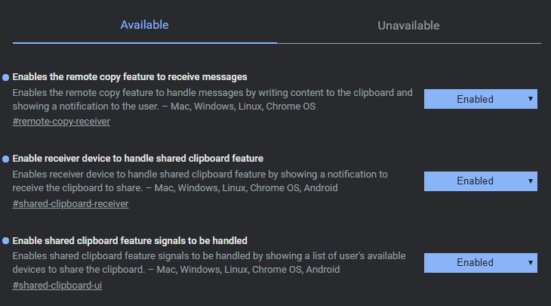The image size is (551, 306).
Task: Click the arrow icon on shared-clipboard-ui selector
Action: 531,263
